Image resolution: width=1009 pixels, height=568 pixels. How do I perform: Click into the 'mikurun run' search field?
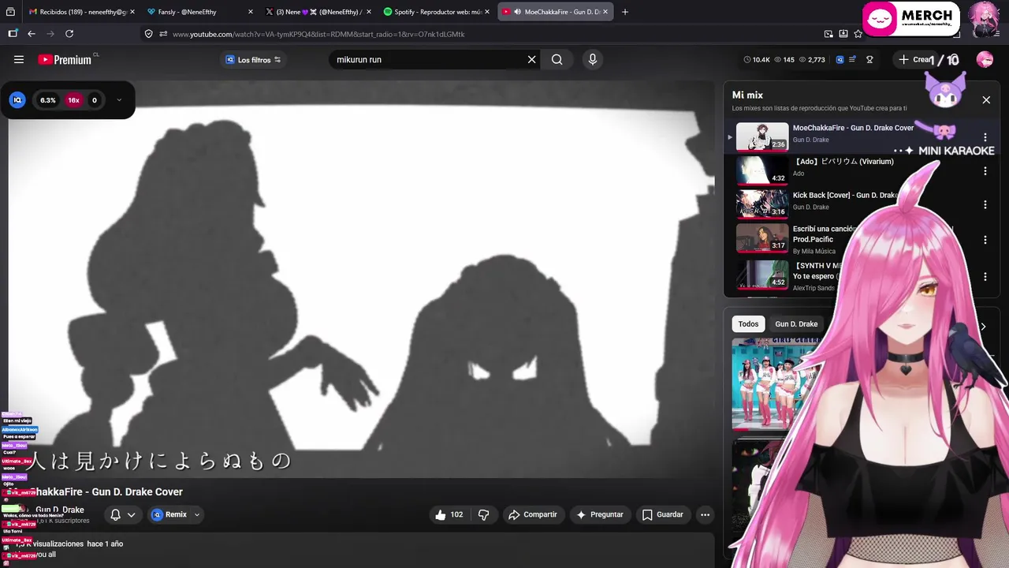426,59
